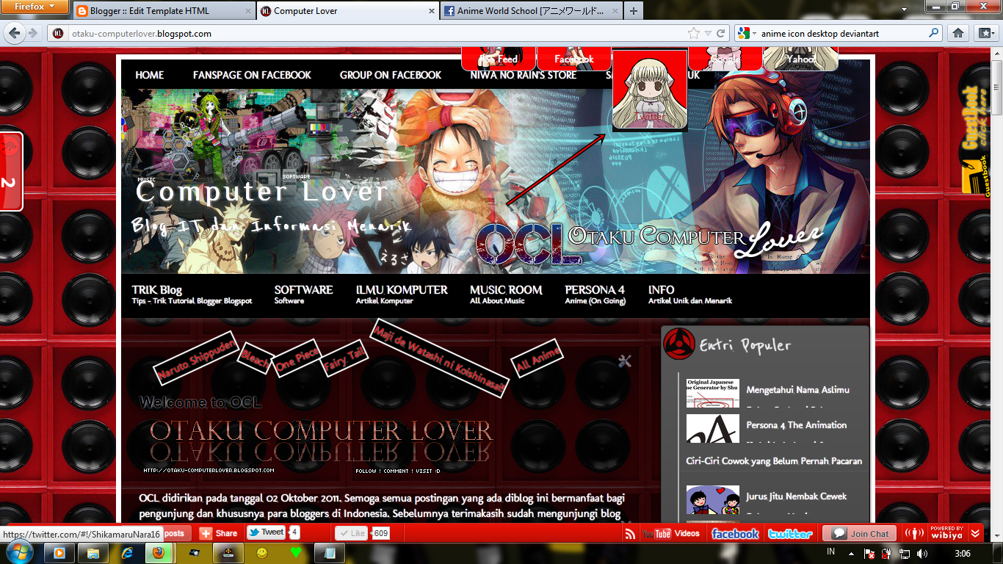Open the Google social icon tab
Screen dimensions: 1003x564
click(725, 59)
